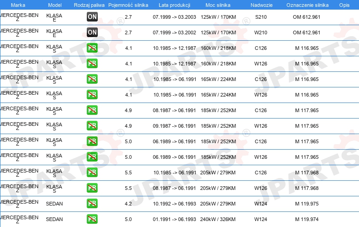Image resolution: width=359 pixels, height=227 pixels.
Task: Click the ON diesel icon in the W210 row
Action: [x=92, y=32]
